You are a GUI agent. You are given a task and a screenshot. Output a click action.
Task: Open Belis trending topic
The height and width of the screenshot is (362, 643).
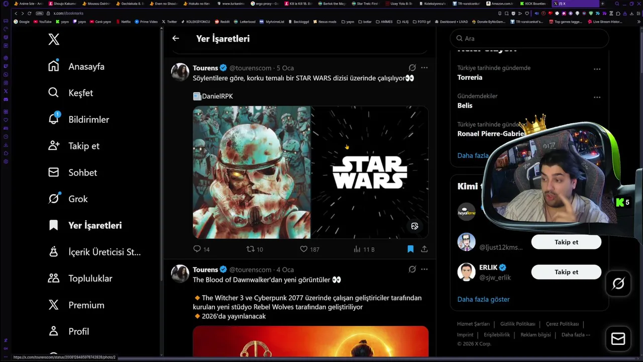[465, 106]
